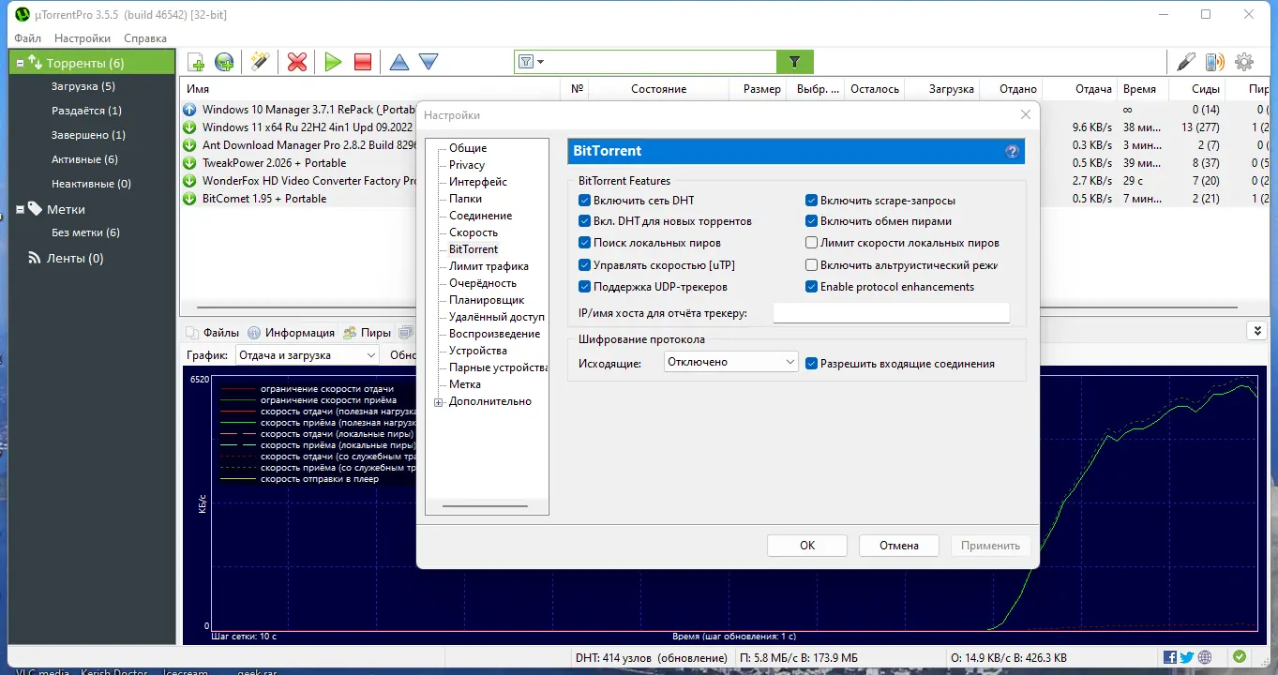Open the Настройки menu
This screenshot has width=1278, height=675.
[83, 38]
